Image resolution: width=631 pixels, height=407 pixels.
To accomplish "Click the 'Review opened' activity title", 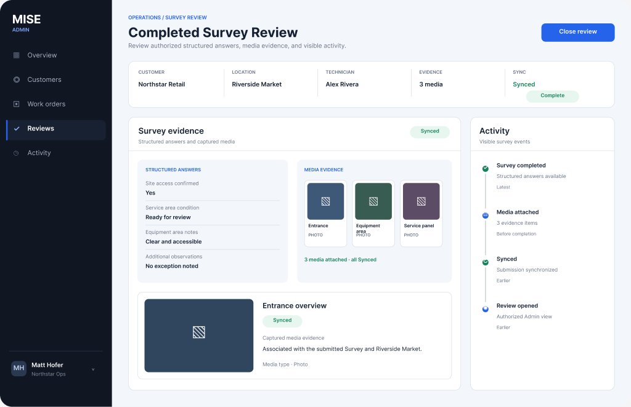I will point(517,306).
